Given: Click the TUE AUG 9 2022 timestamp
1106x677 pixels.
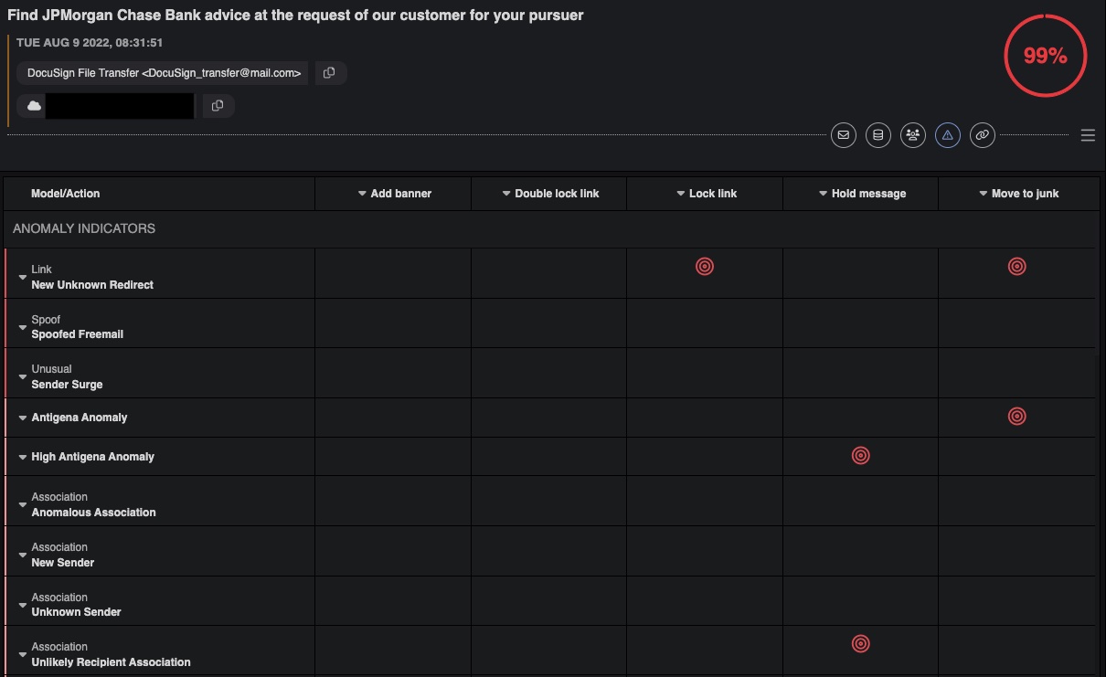Looking at the screenshot, I should (90, 43).
